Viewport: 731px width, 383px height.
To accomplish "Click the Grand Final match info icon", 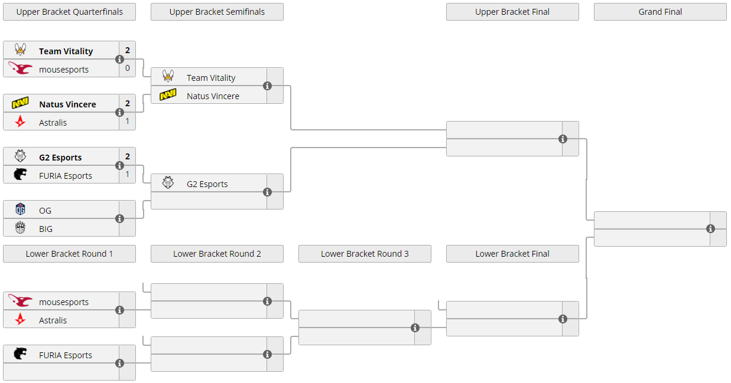I will tap(710, 229).
